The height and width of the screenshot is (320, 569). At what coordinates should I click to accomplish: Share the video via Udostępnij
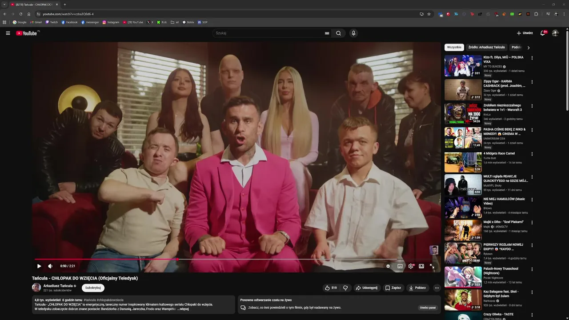click(x=366, y=288)
